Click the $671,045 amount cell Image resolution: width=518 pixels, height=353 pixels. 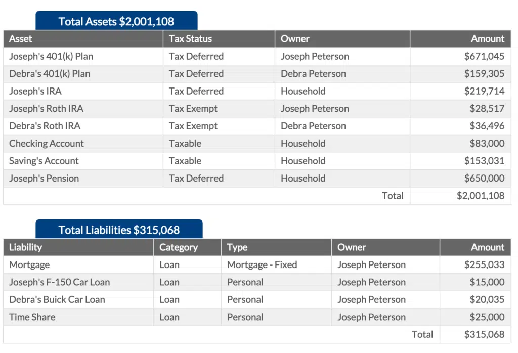pos(484,56)
